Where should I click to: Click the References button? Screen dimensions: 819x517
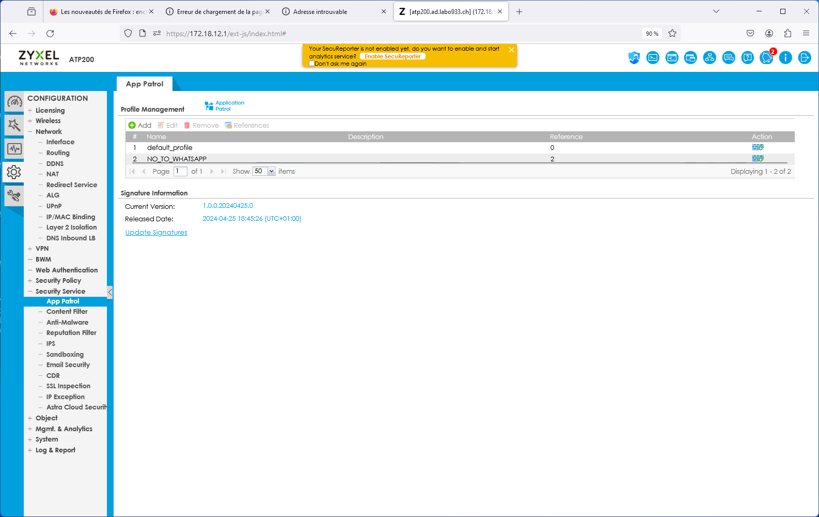[x=247, y=125]
